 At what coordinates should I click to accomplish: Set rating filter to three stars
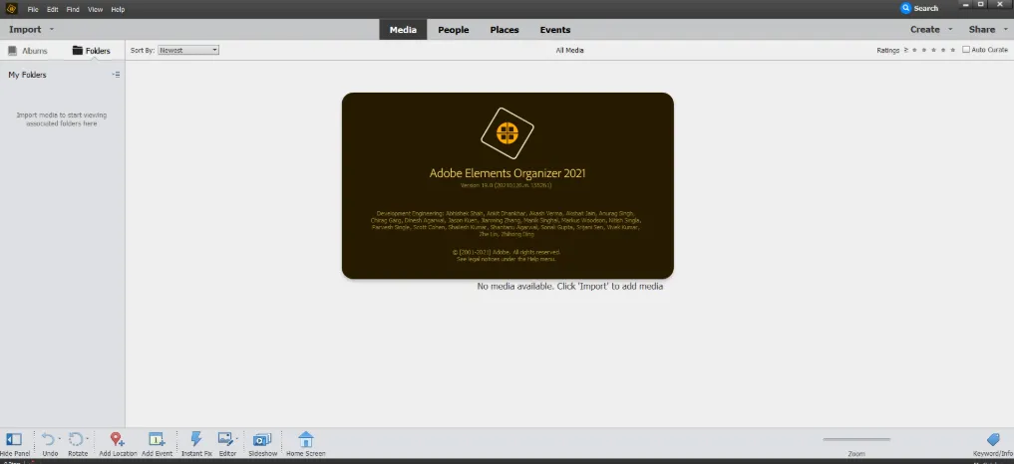[x=934, y=50]
